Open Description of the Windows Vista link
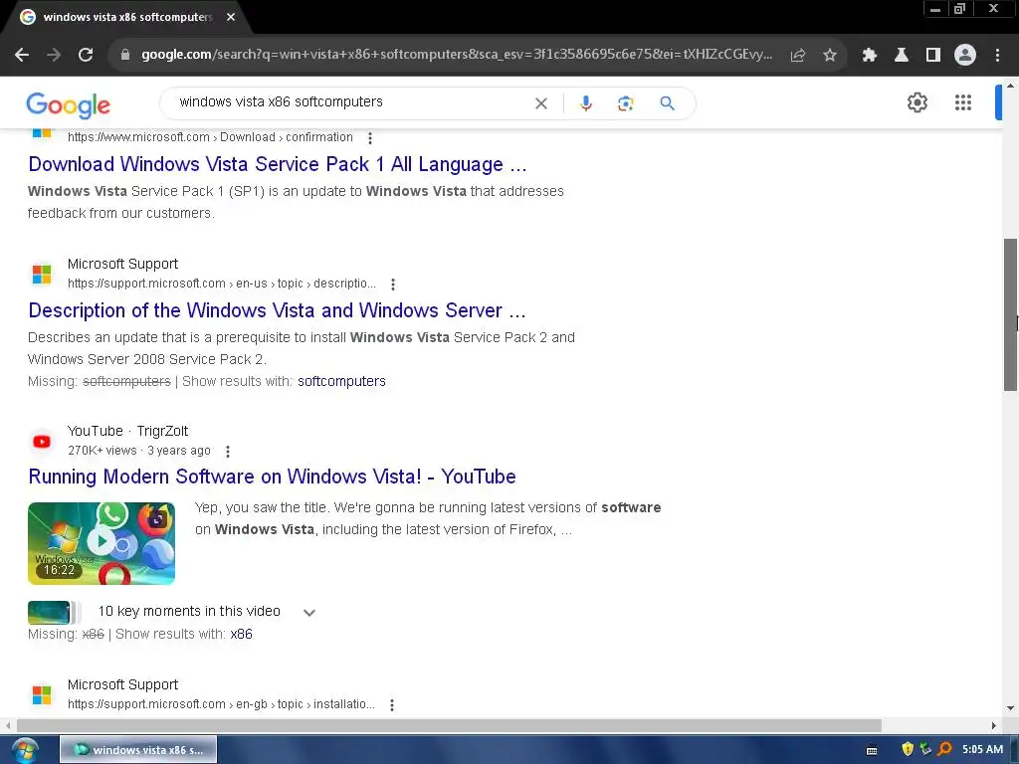The height and width of the screenshot is (764, 1019). pyautogui.click(x=277, y=310)
